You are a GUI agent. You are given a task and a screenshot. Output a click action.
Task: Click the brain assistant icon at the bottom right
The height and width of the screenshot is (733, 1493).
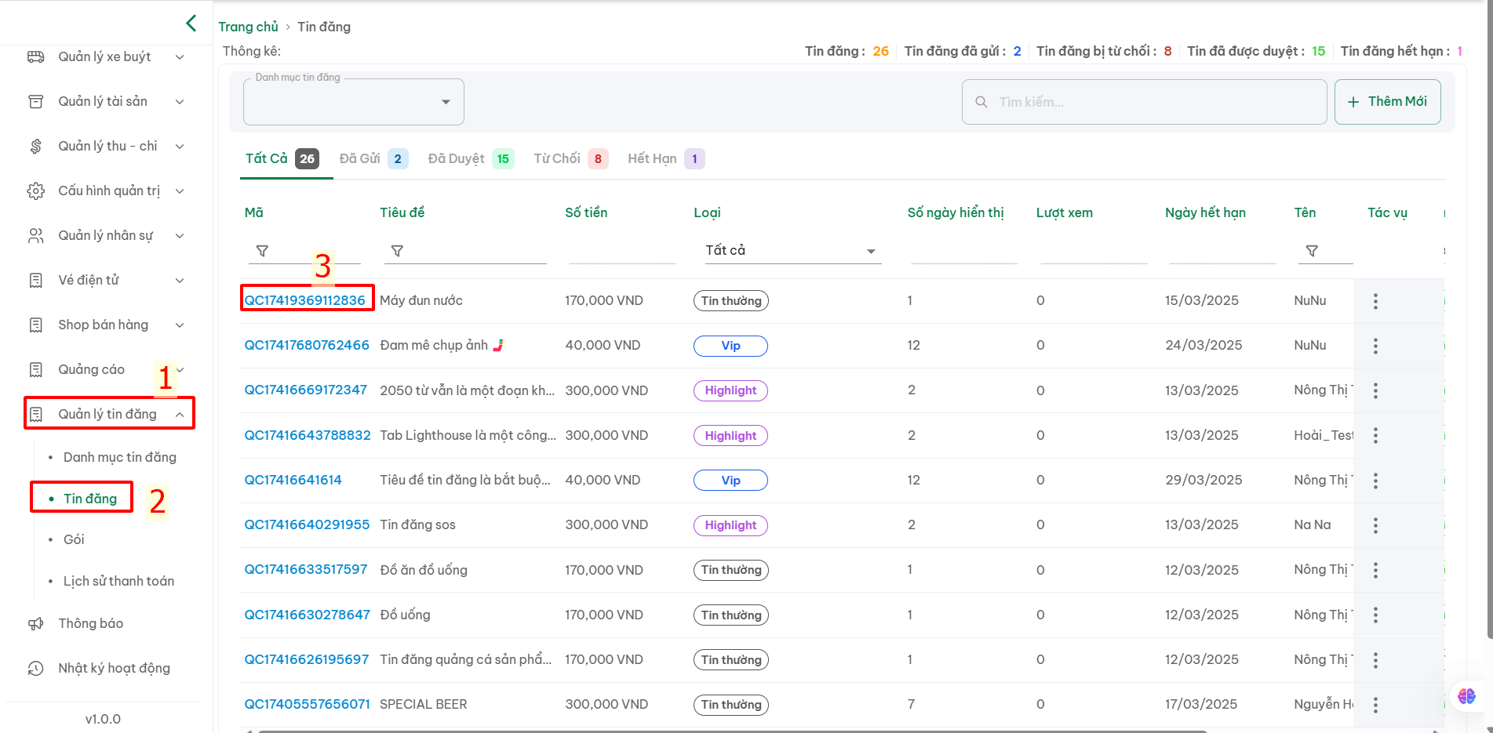pyautogui.click(x=1466, y=695)
